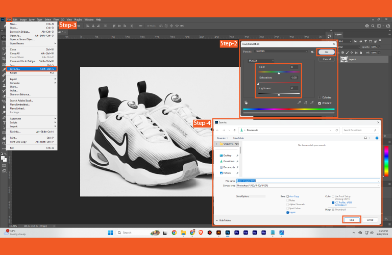Open the Master channel dropdown
392x255 pixels.
[x=260, y=60]
